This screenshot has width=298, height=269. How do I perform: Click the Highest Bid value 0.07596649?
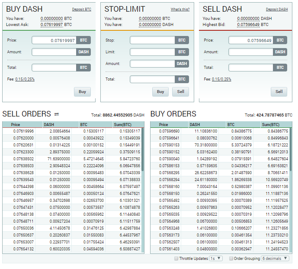click(248, 25)
